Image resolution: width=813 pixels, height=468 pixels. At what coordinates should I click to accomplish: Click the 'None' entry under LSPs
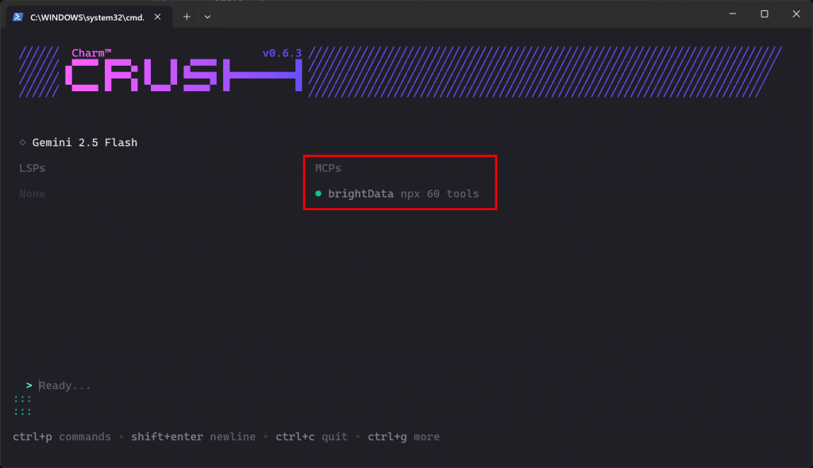(x=32, y=194)
